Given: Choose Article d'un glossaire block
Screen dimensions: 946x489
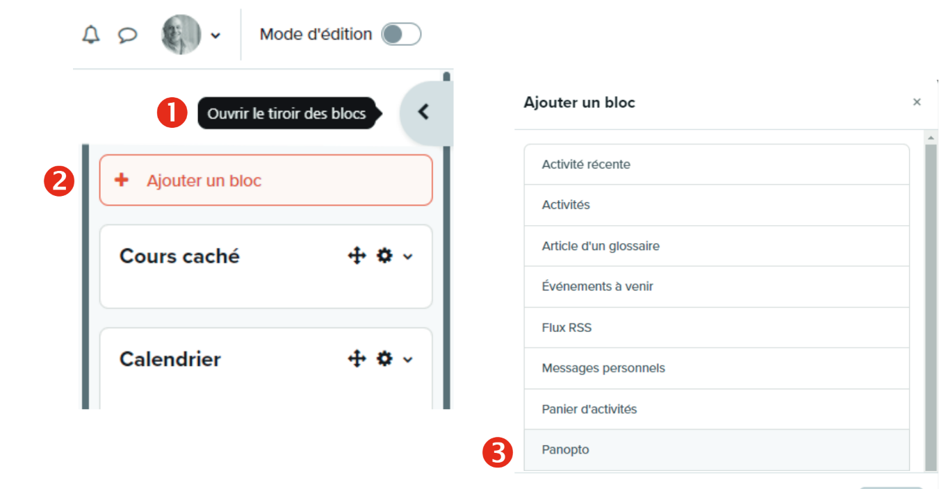Looking at the screenshot, I should [x=716, y=246].
